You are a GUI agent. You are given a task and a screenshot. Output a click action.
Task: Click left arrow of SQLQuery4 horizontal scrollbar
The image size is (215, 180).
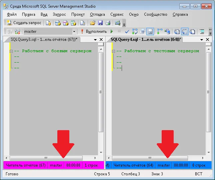(x=109, y=158)
